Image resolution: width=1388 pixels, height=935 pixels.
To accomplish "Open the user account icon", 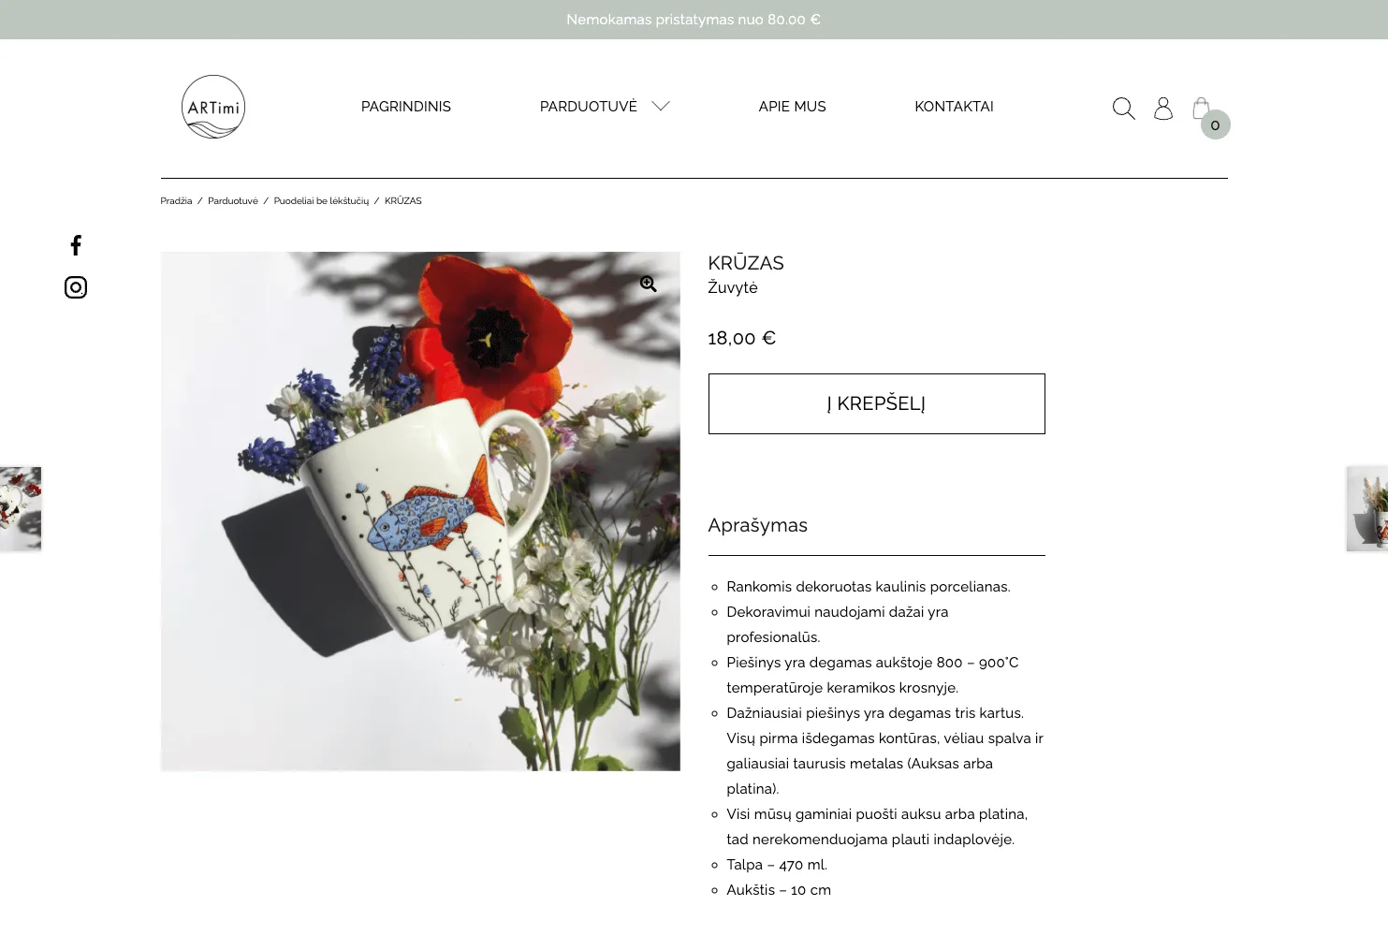I will pyautogui.click(x=1163, y=109).
